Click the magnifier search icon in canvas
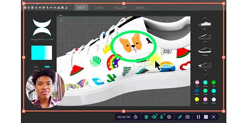This screenshot has width=247, height=123. 61,21
